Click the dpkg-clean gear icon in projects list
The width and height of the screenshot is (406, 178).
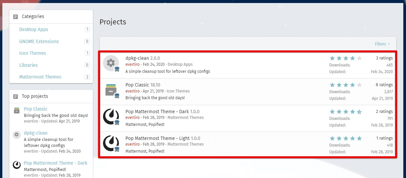tap(111, 63)
